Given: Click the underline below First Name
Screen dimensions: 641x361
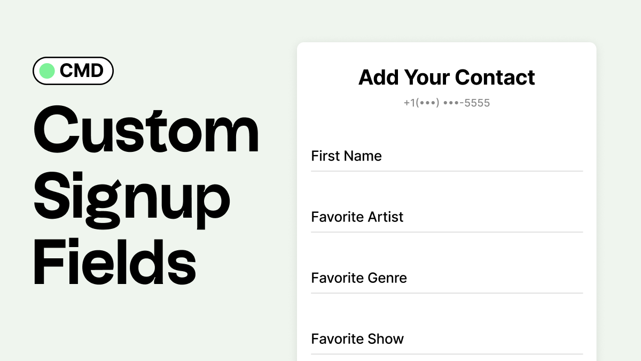Looking at the screenshot, I should click(x=447, y=171).
